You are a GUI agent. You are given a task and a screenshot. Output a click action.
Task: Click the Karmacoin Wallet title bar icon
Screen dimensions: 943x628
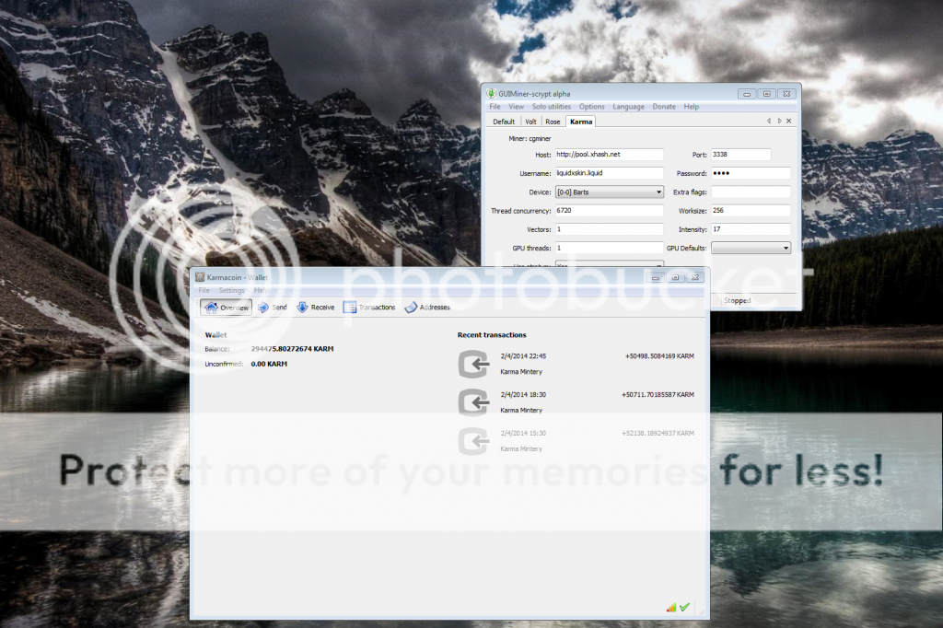click(x=200, y=277)
